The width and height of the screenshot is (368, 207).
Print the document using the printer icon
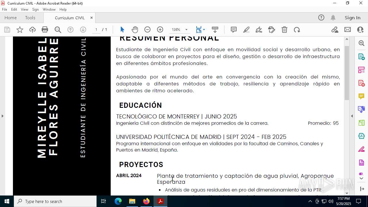45,30
